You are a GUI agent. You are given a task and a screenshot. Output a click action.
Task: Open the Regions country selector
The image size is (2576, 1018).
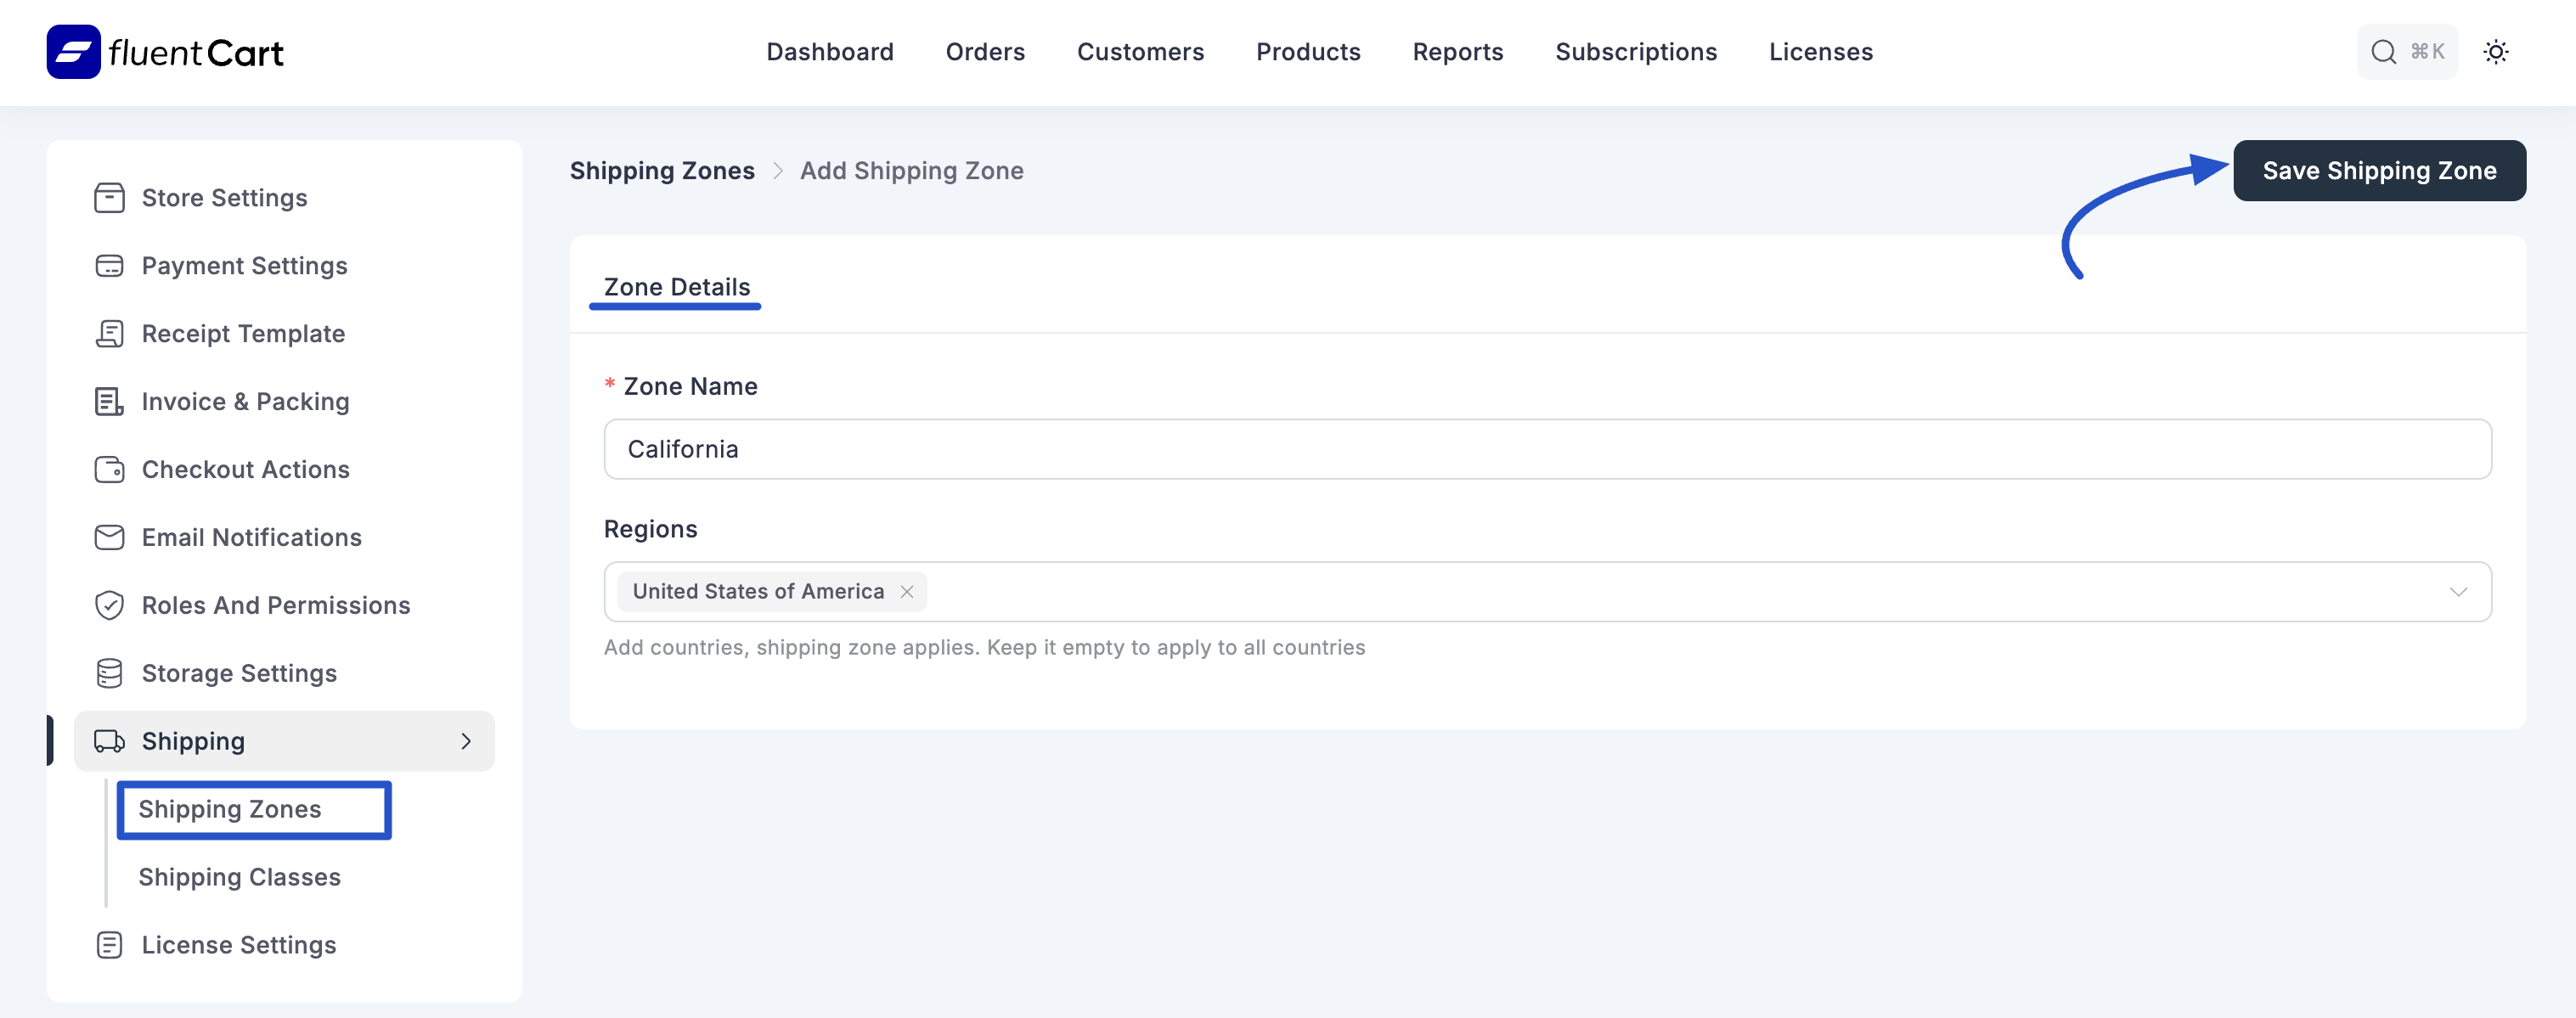(x=1600, y=591)
